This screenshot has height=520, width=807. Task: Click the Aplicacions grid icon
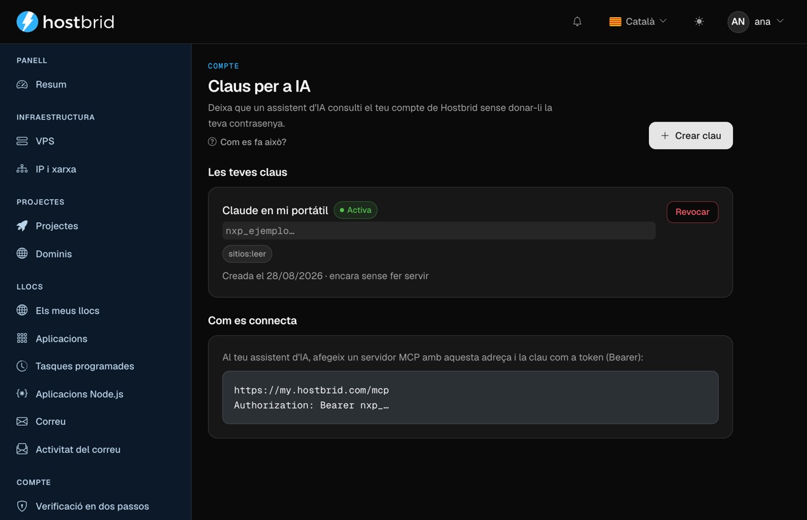(22, 338)
